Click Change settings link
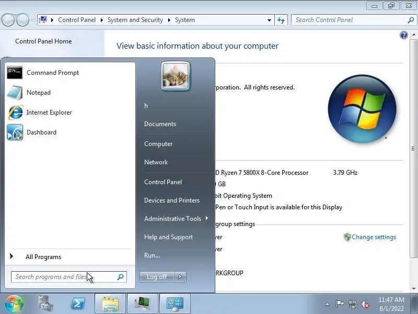 [x=374, y=237]
